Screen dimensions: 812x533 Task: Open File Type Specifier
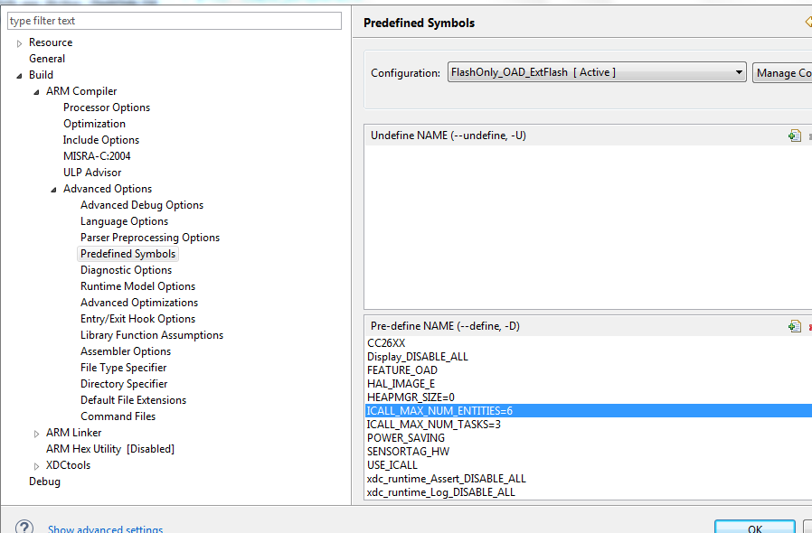tap(123, 368)
